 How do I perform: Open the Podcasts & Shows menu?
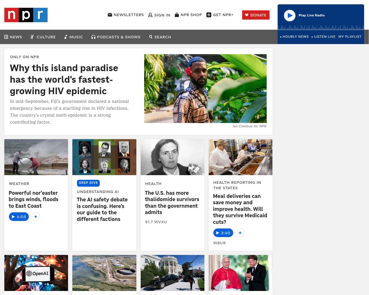[x=116, y=37]
